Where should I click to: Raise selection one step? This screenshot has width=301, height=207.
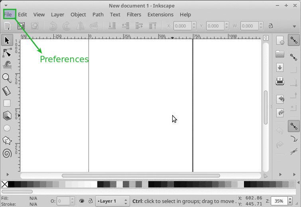tap(139, 26)
